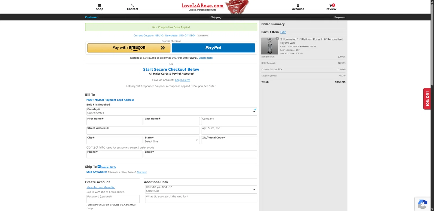The height and width of the screenshot is (211, 434).
Task: Toggle Same as Bill To checkbox
Action: tap(99, 166)
